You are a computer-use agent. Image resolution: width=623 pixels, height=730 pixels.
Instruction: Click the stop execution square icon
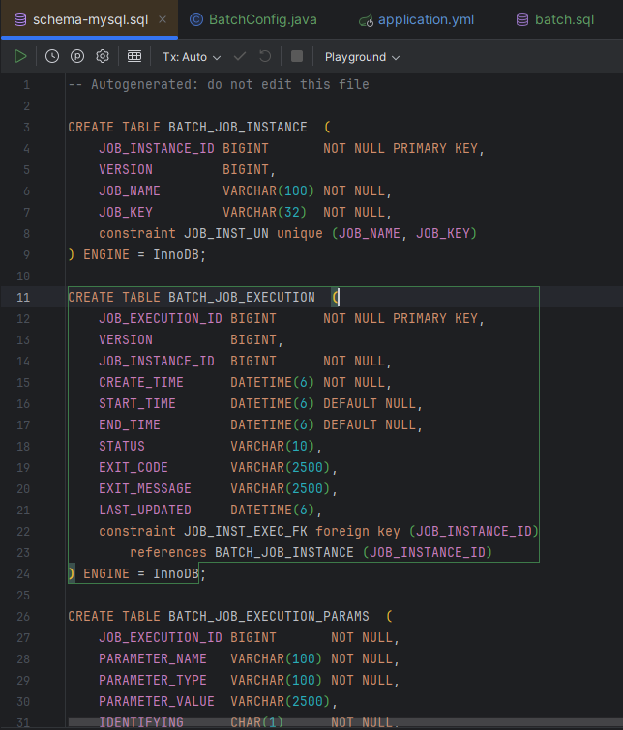(x=297, y=57)
